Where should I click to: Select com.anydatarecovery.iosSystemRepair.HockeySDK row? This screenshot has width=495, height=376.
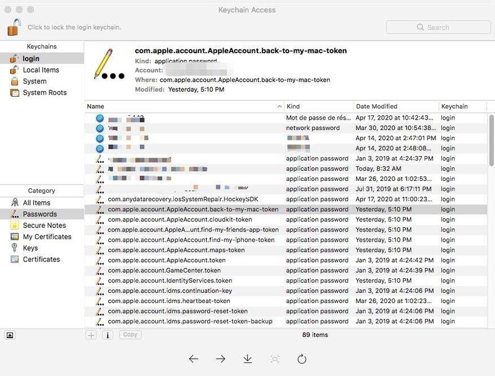click(x=286, y=199)
